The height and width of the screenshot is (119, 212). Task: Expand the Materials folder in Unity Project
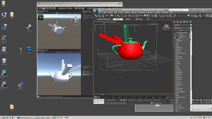(82, 73)
